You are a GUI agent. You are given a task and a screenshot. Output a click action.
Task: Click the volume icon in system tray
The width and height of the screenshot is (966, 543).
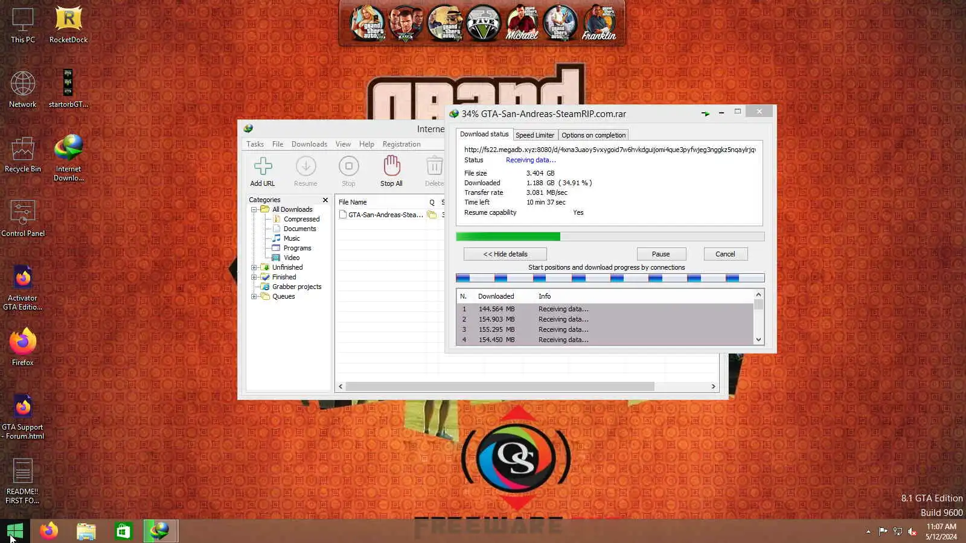[912, 532]
